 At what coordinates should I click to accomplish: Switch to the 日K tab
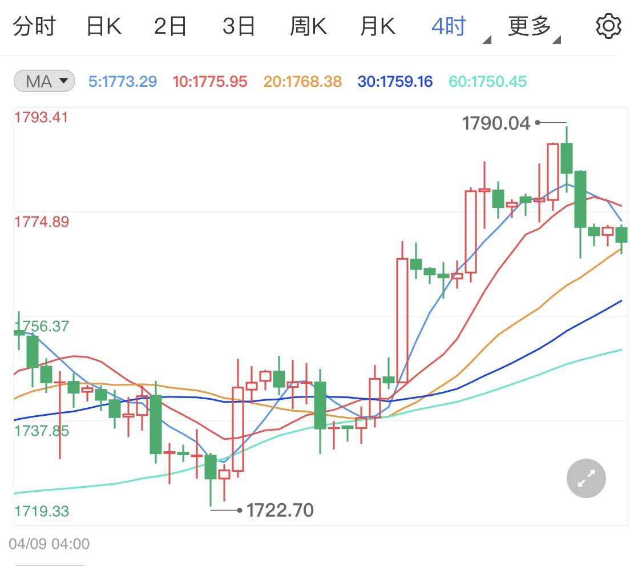(x=104, y=26)
